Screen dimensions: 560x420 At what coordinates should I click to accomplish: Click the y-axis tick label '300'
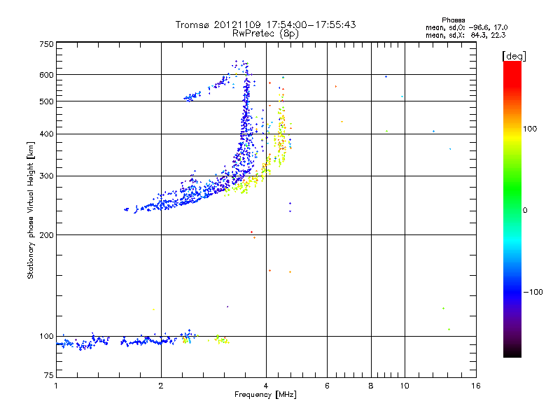pos(46,176)
